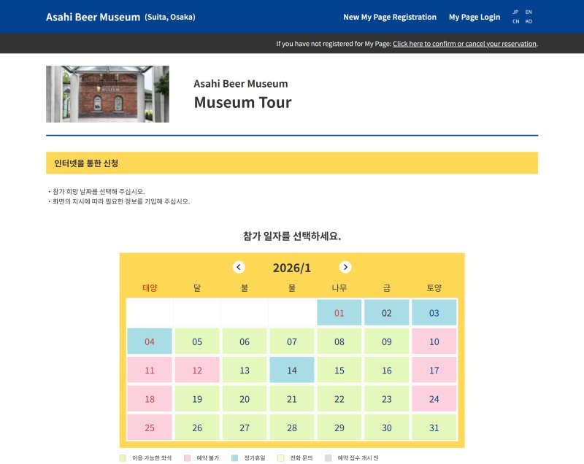Viewport: 584px width, 464px height.
Task: Select date 13 on the calendar
Action: [245, 370]
